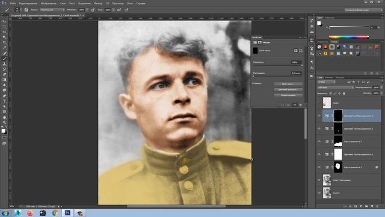
Task: Click the mask Density slider
Action: click(278, 65)
